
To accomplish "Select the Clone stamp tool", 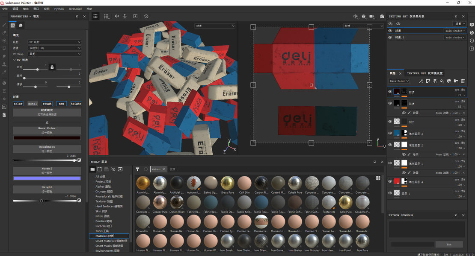I will 4,64.
